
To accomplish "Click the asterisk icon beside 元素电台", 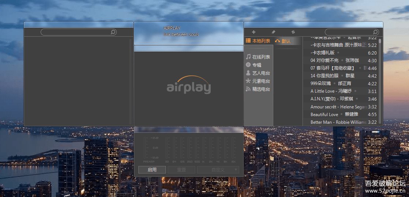I will tap(248, 81).
